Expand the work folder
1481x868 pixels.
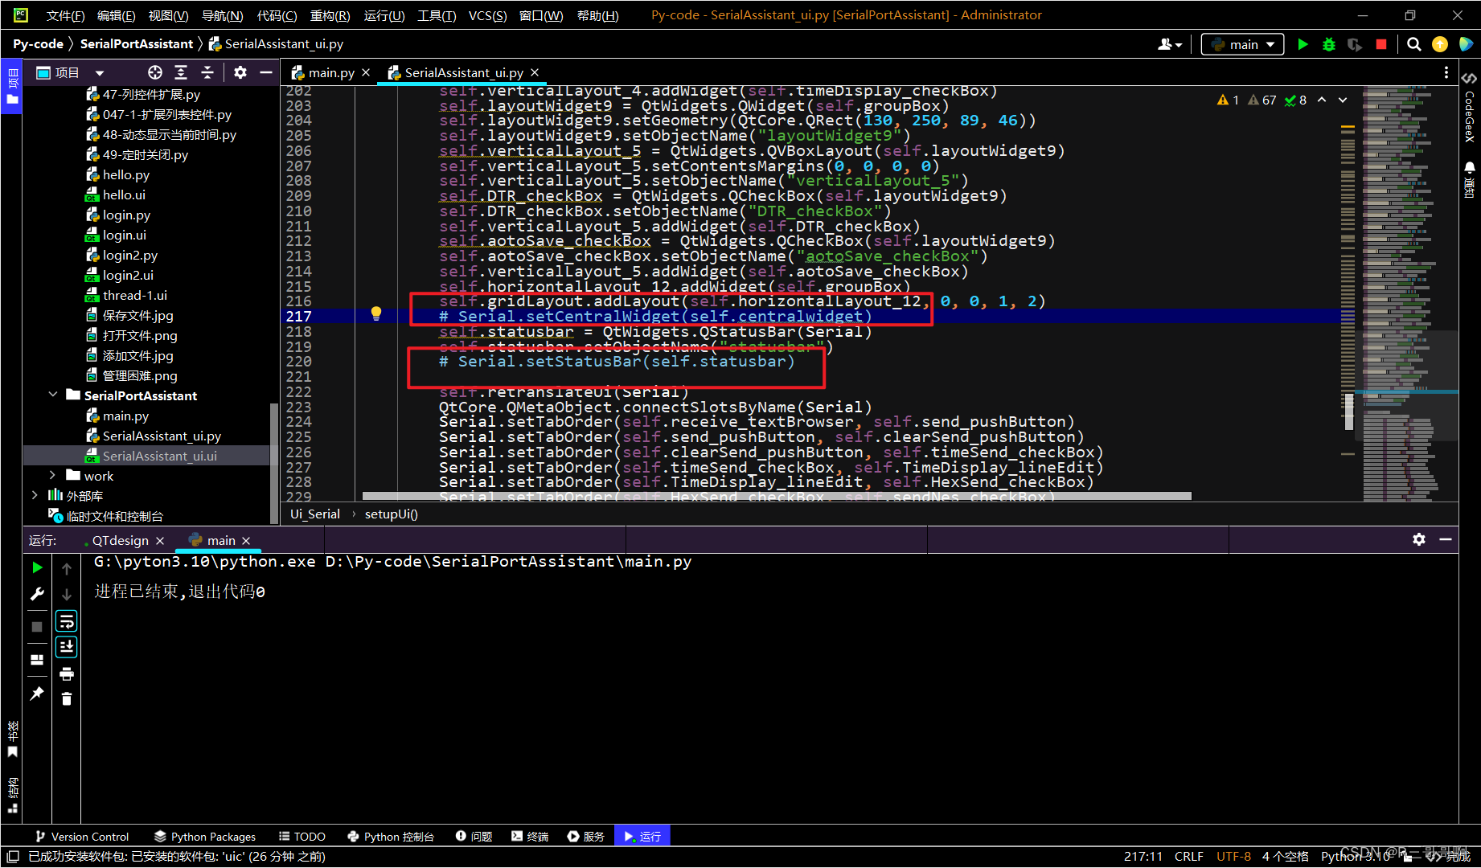(53, 475)
